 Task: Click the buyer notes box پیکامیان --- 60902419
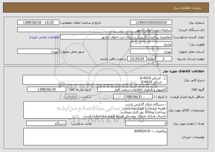[95, 137]
